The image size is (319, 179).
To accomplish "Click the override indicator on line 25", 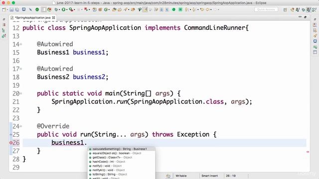I will (11, 134).
